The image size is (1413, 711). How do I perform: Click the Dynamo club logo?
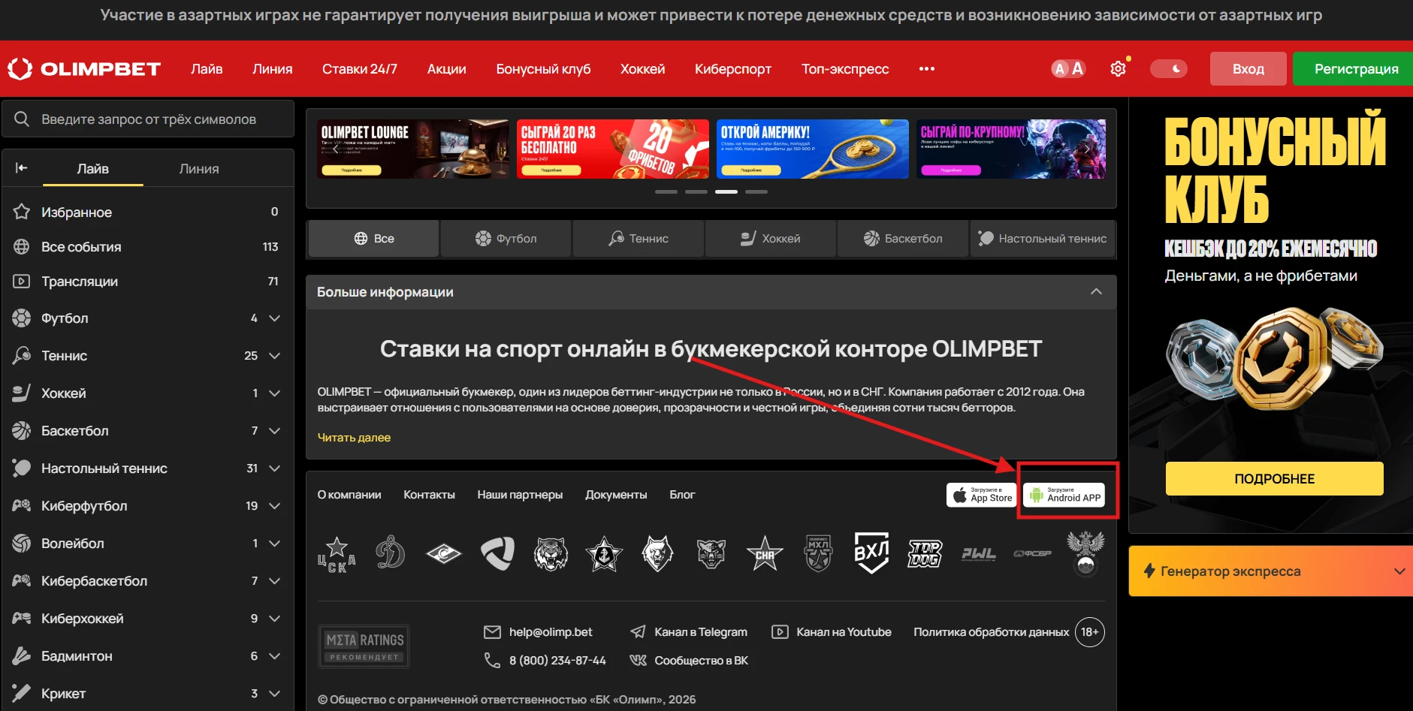click(x=390, y=553)
